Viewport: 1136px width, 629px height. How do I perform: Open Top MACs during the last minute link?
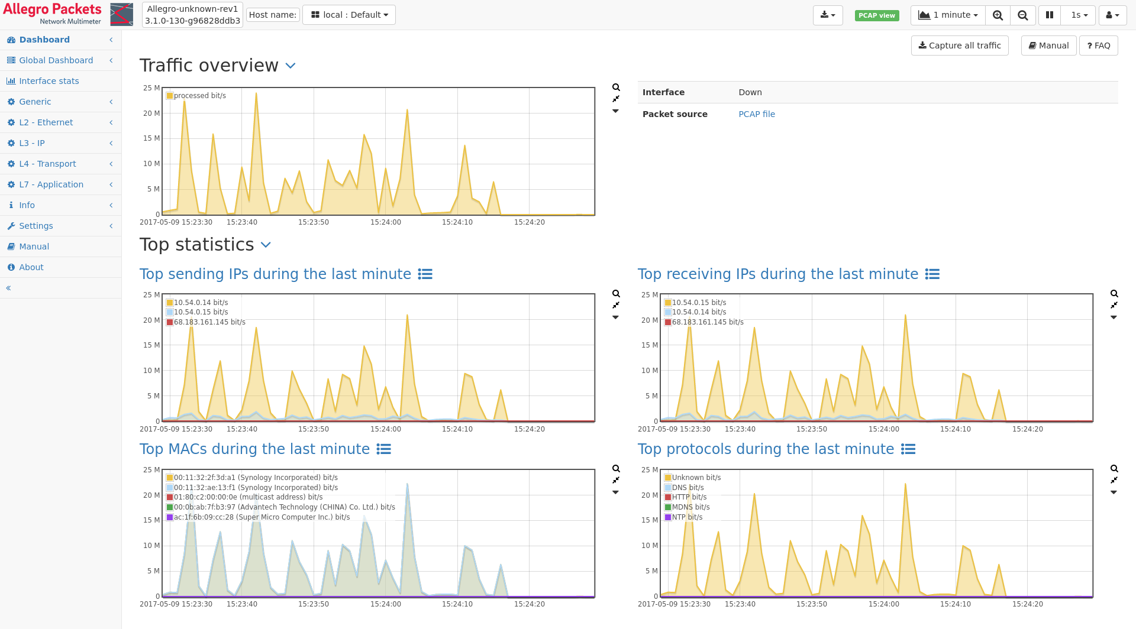[254, 449]
